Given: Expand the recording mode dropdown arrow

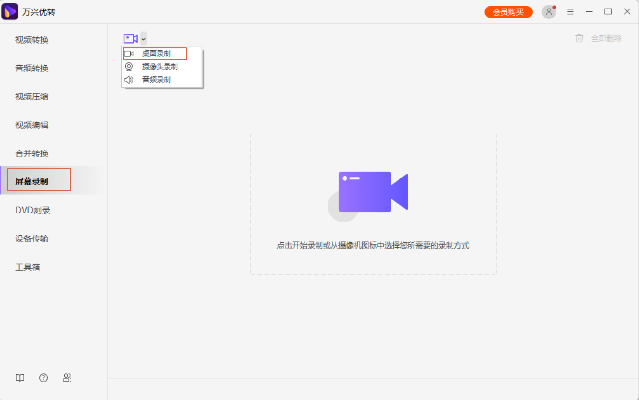Looking at the screenshot, I should click(x=143, y=38).
